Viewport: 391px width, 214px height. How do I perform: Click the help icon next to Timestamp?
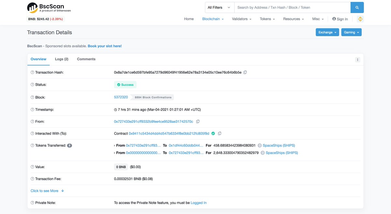click(x=32, y=110)
